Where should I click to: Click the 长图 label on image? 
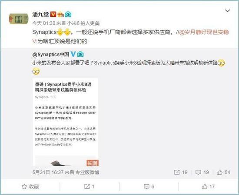pyautogui.click(x=93, y=163)
